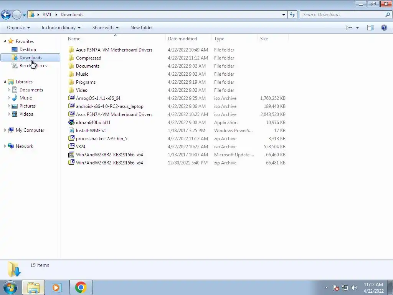Image resolution: width=393 pixels, height=295 pixels.
Task: Click Windows Explorer taskbar button
Action: point(33,287)
